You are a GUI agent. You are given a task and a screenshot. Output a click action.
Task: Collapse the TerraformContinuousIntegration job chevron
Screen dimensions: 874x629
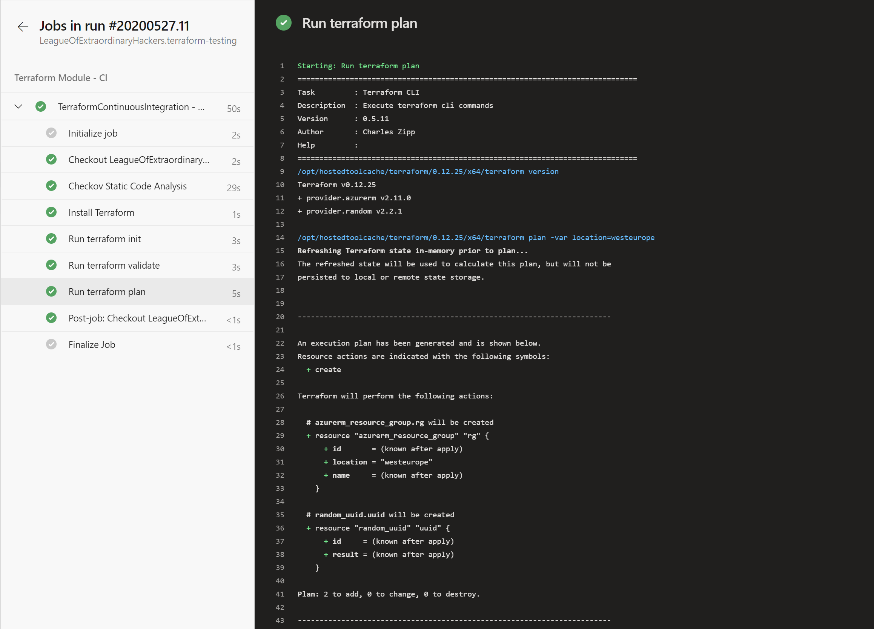click(x=18, y=106)
